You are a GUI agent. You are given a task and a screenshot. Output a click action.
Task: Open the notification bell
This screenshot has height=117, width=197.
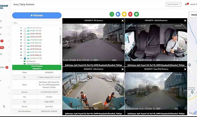pos(186,4)
